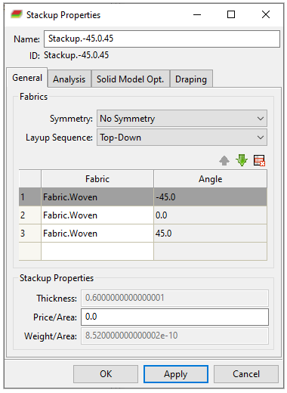Click the gray move-up arrow icon
The image size is (287, 393).
click(x=224, y=160)
